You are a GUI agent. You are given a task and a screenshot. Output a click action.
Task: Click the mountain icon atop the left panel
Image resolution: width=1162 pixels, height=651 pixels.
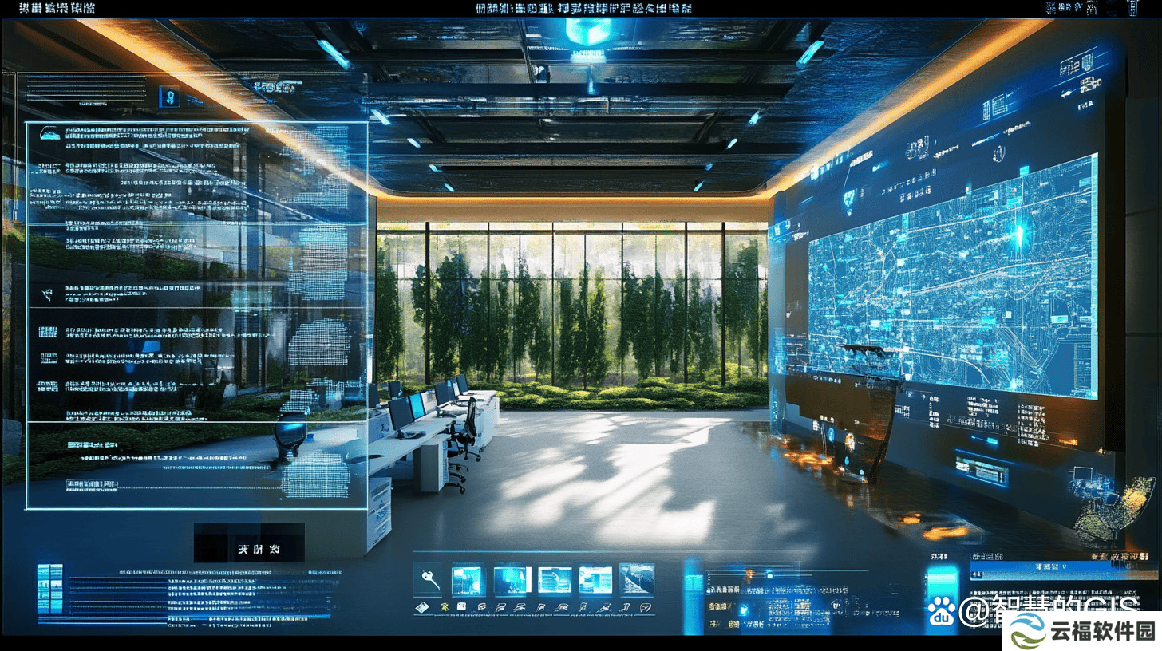(50, 133)
